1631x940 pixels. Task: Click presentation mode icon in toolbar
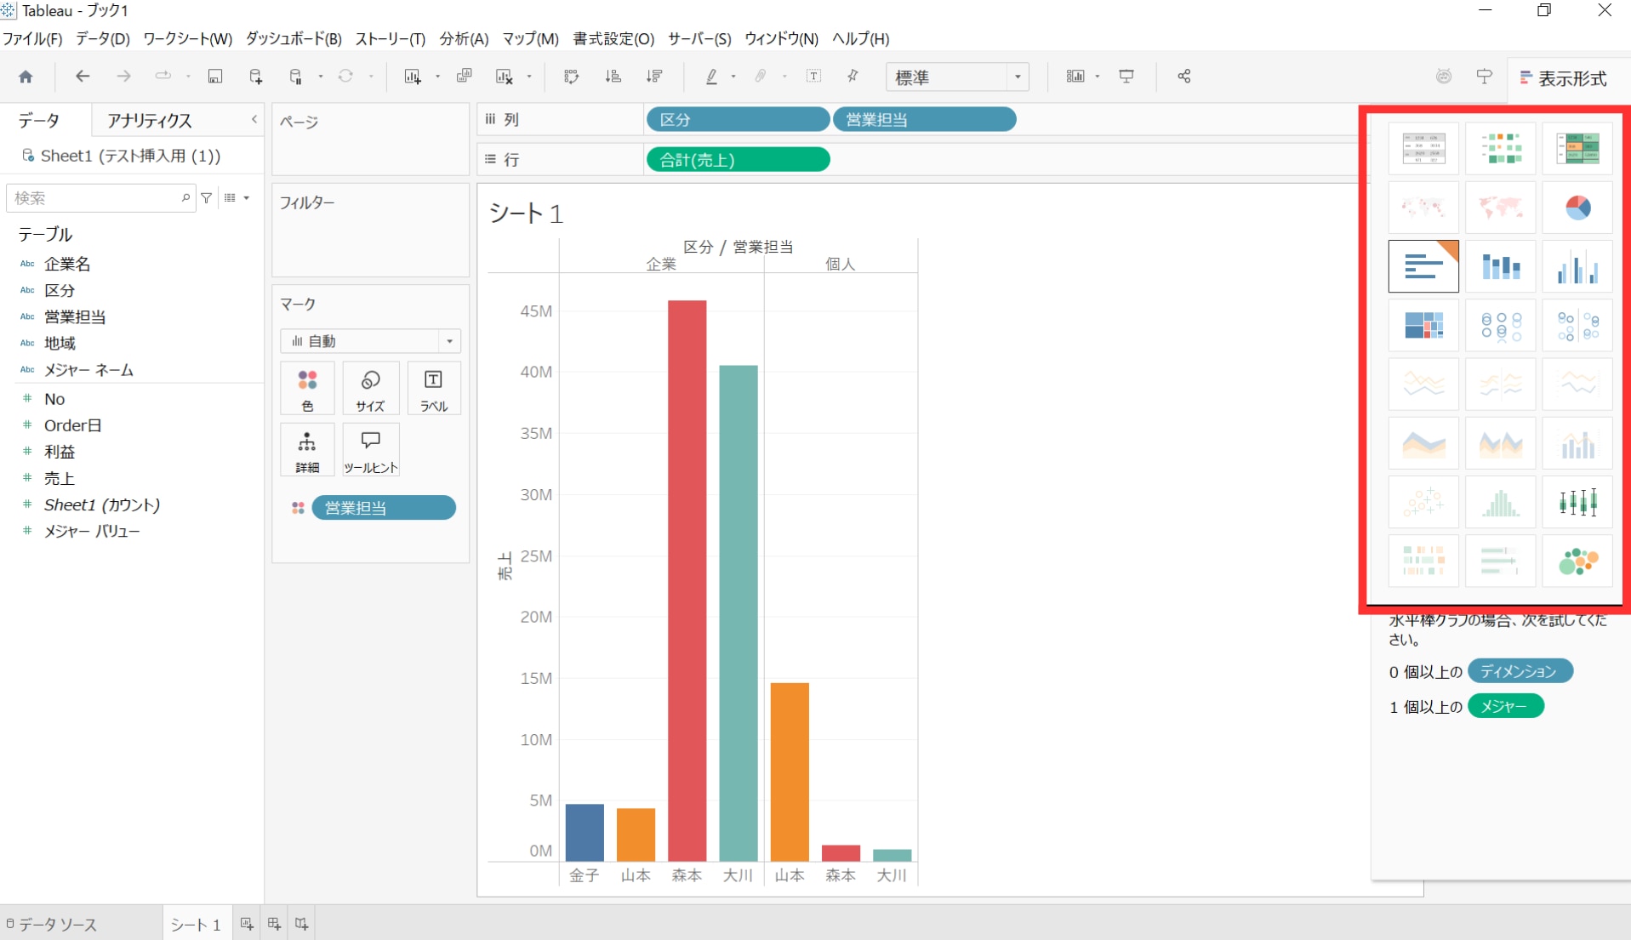(1126, 77)
